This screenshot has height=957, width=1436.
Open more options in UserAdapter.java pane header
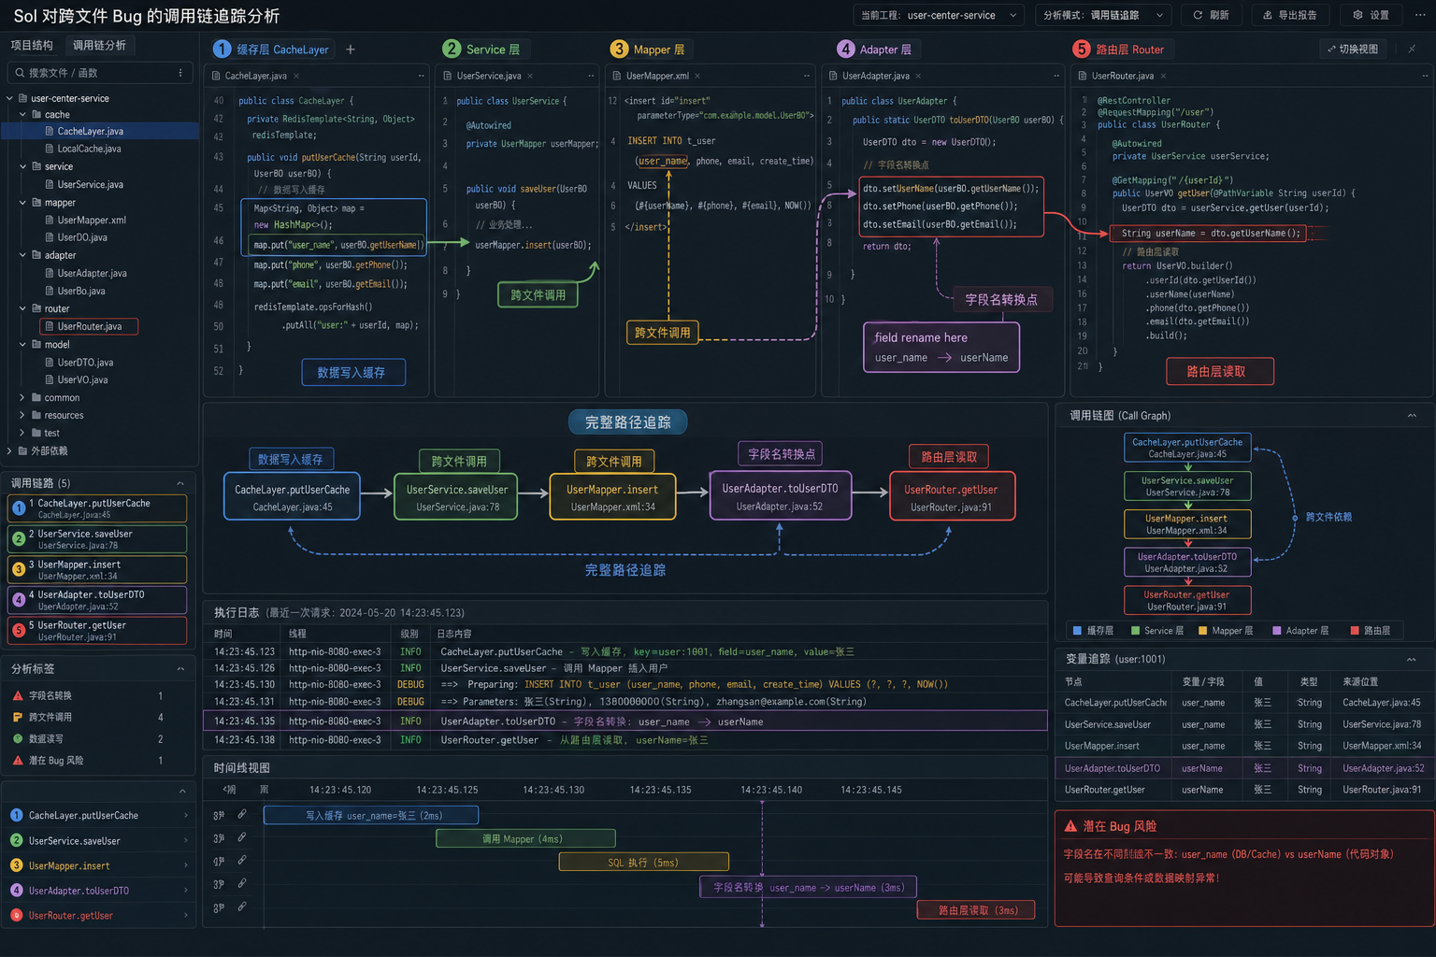point(1056,76)
